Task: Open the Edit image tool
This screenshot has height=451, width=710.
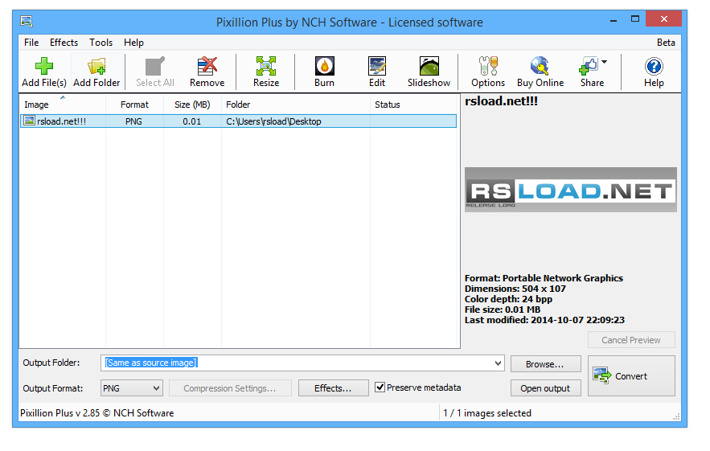Action: click(377, 67)
